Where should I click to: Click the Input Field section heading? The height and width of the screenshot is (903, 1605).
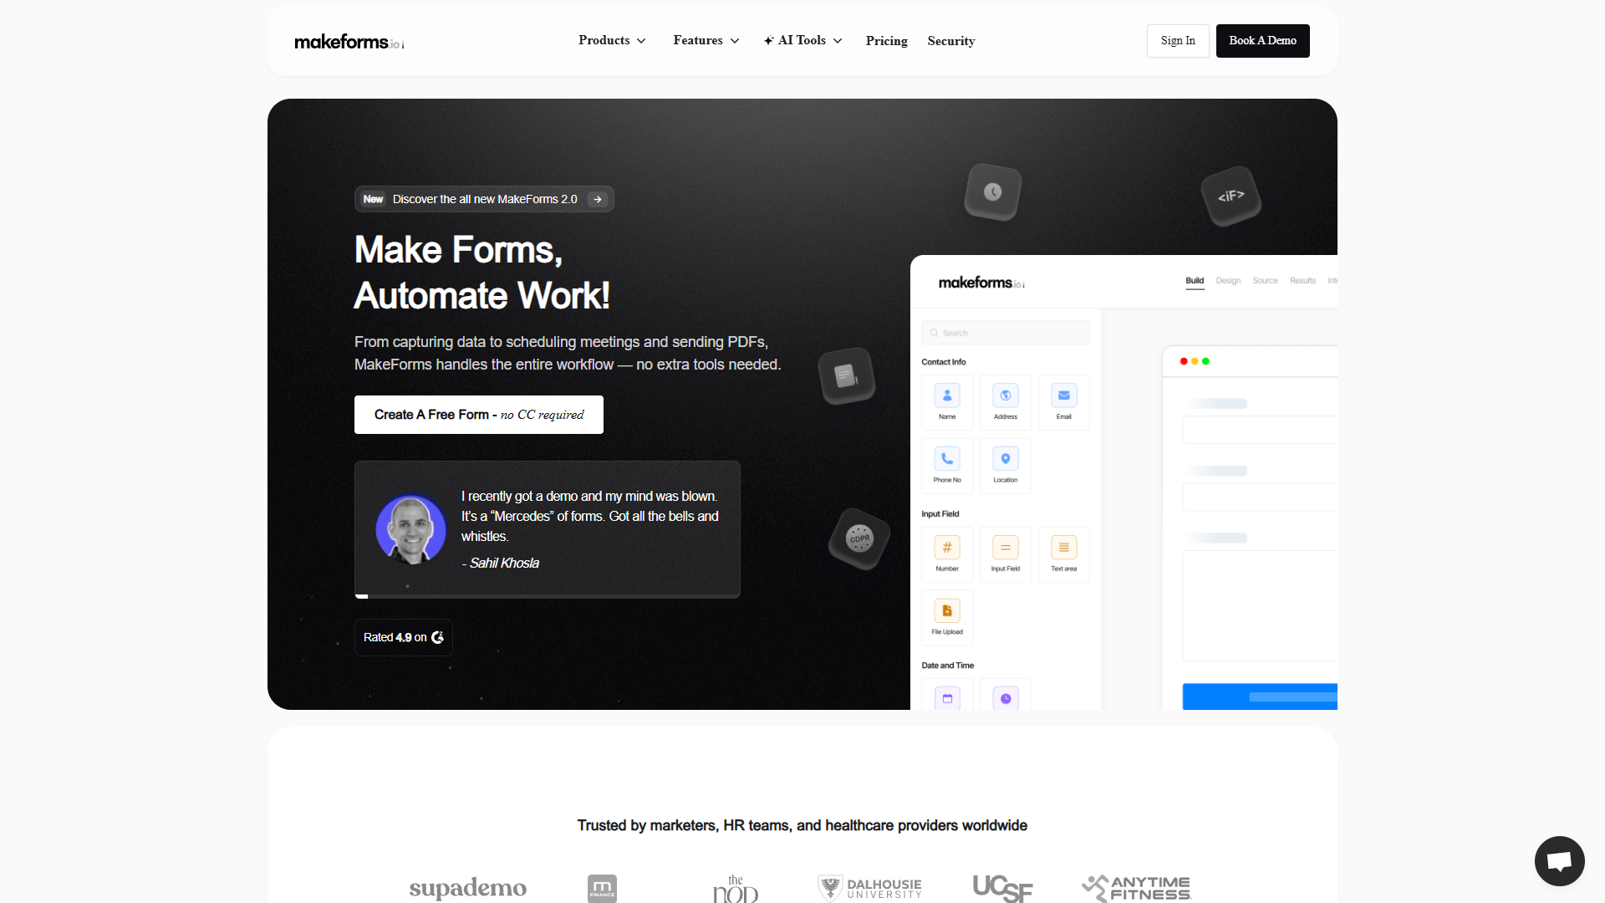tap(940, 514)
